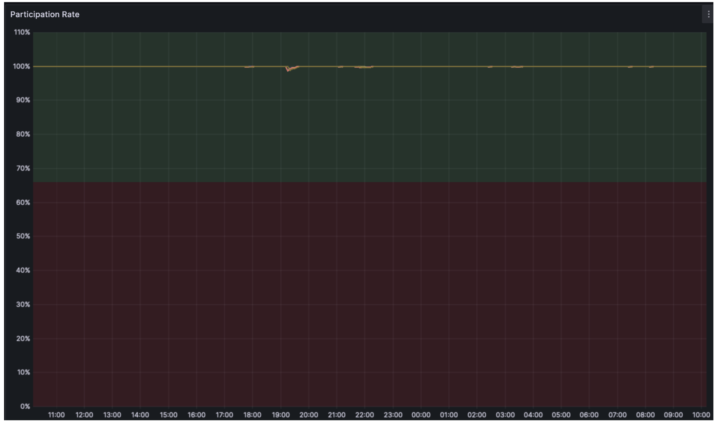Click the red dip near 19:15
719x422 pixels.
288,69
